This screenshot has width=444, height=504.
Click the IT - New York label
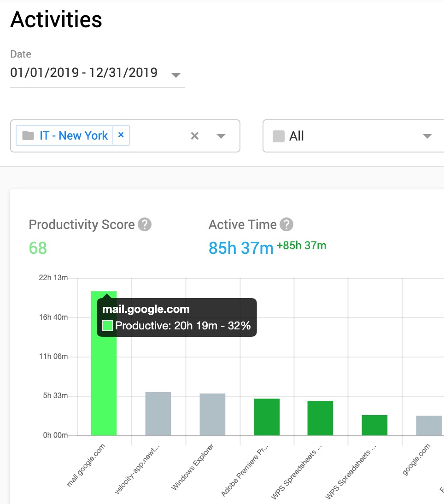click(74, 136)
